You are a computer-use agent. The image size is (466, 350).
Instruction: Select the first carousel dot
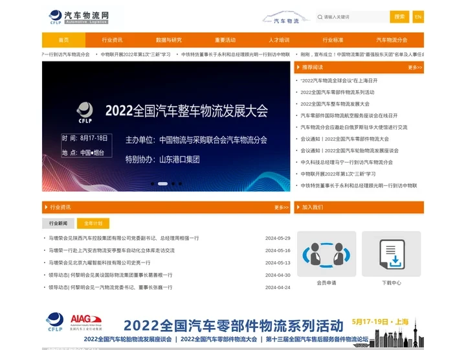click(x=153, y=183)
